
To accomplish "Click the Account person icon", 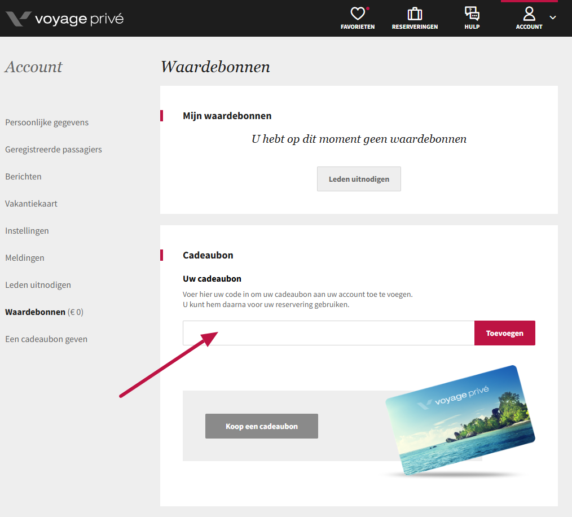I will (x=529, y=14).
